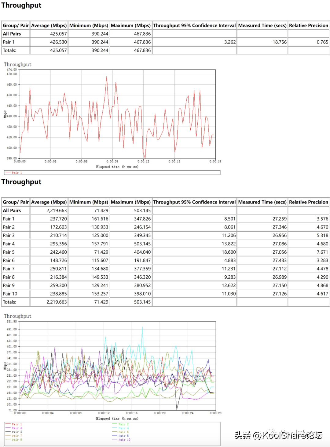The image size is (330, 447).
Task: Select the Pair 8 minimum value 149.533
Action: tap(100, 277)
